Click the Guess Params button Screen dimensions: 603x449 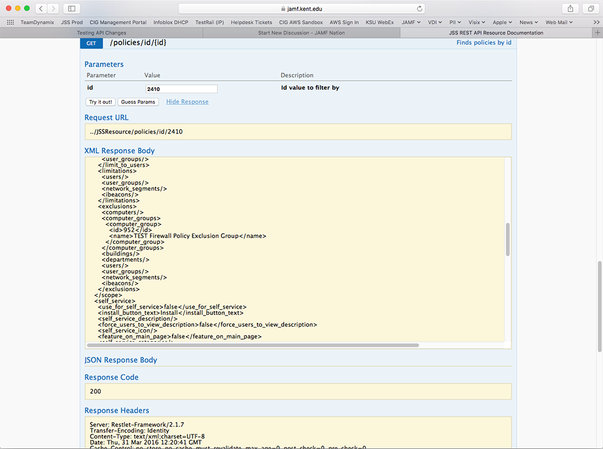click(x=138, y=102)
